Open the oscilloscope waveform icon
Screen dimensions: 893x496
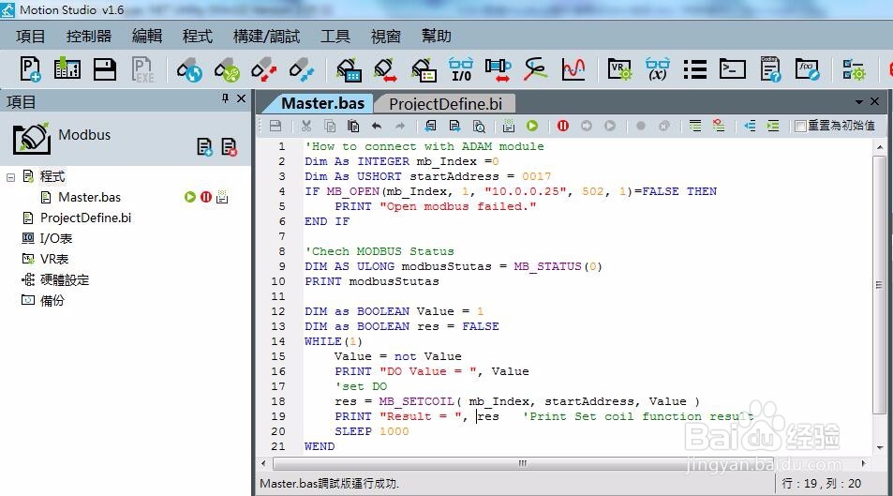click(x=573, y=69)
